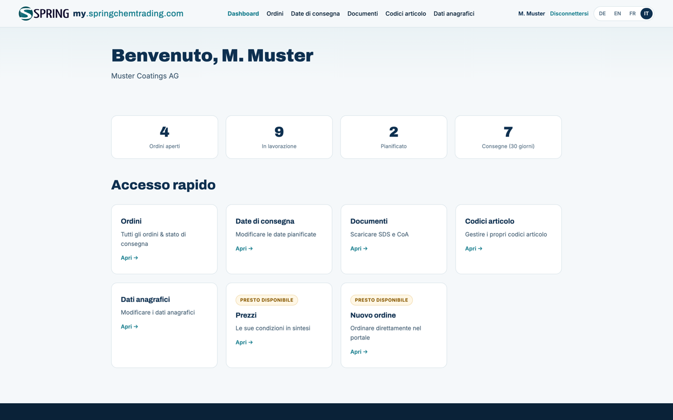Open Ordini in the top navigation
The width and height of the screenshot is (673, 420).
[275, 13]
